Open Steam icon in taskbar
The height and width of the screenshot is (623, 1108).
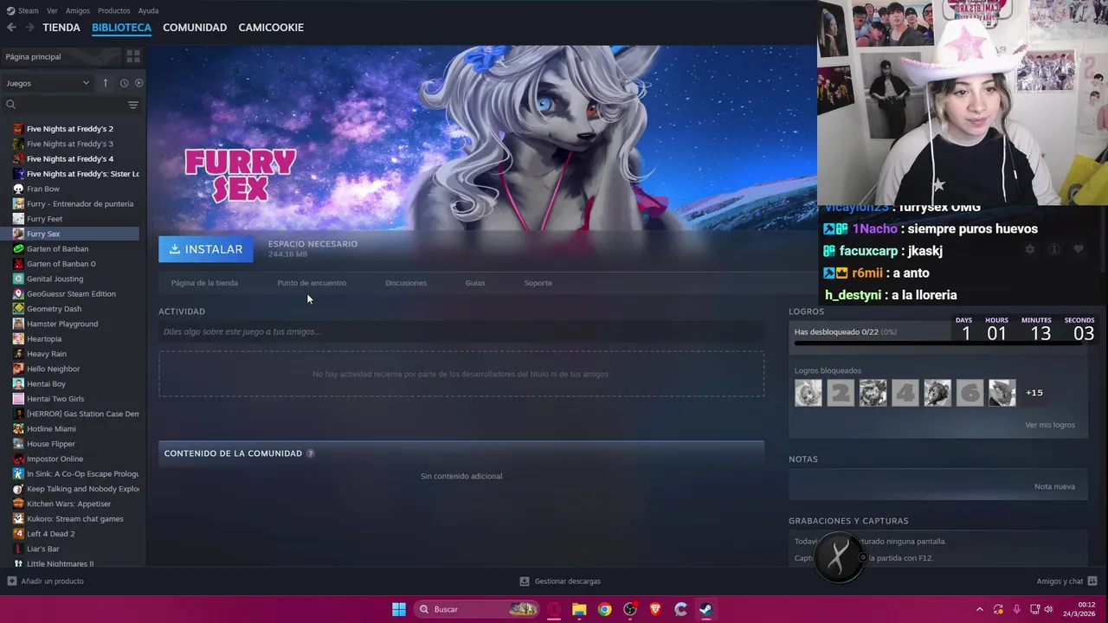(706, 609)
